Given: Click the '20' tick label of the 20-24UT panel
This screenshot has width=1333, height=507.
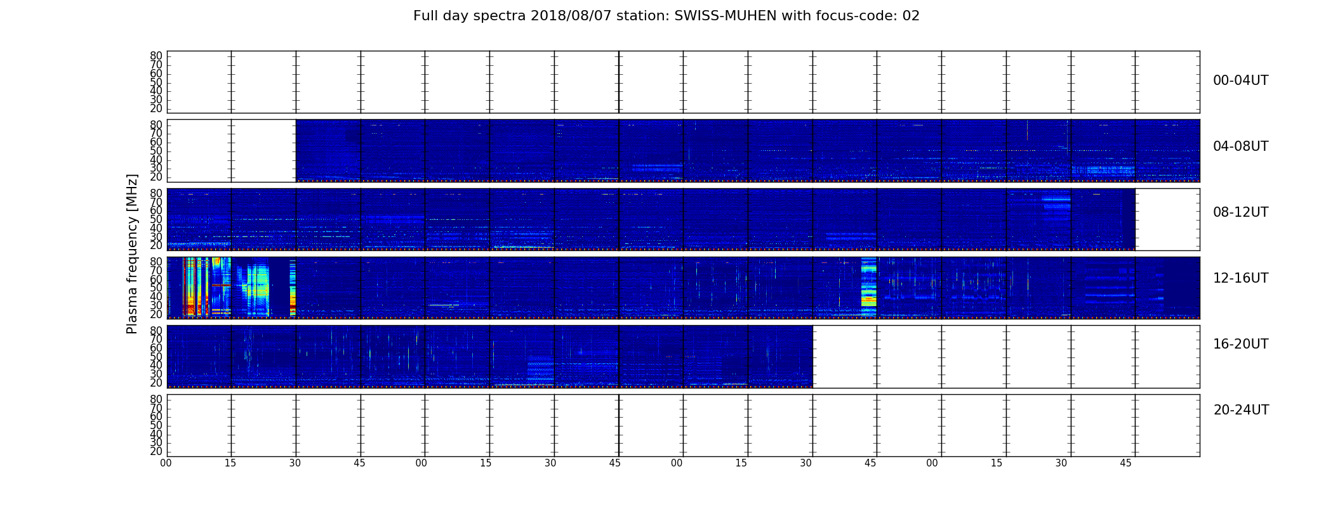Looking at the screenshot, I should (x=156, y=451).
